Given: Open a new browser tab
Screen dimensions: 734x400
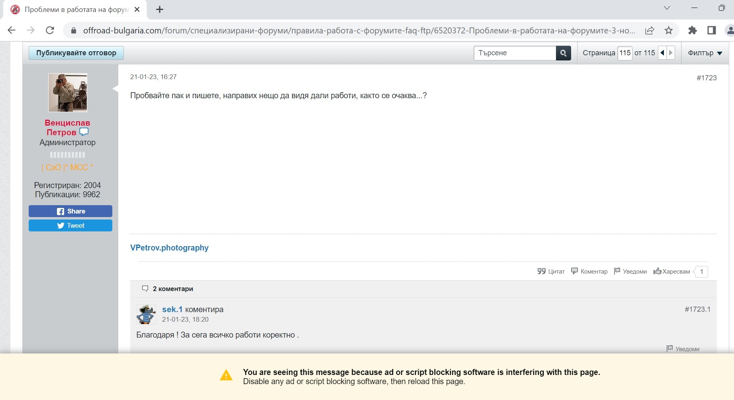Looking at the screenshot, I should point(160,10).
